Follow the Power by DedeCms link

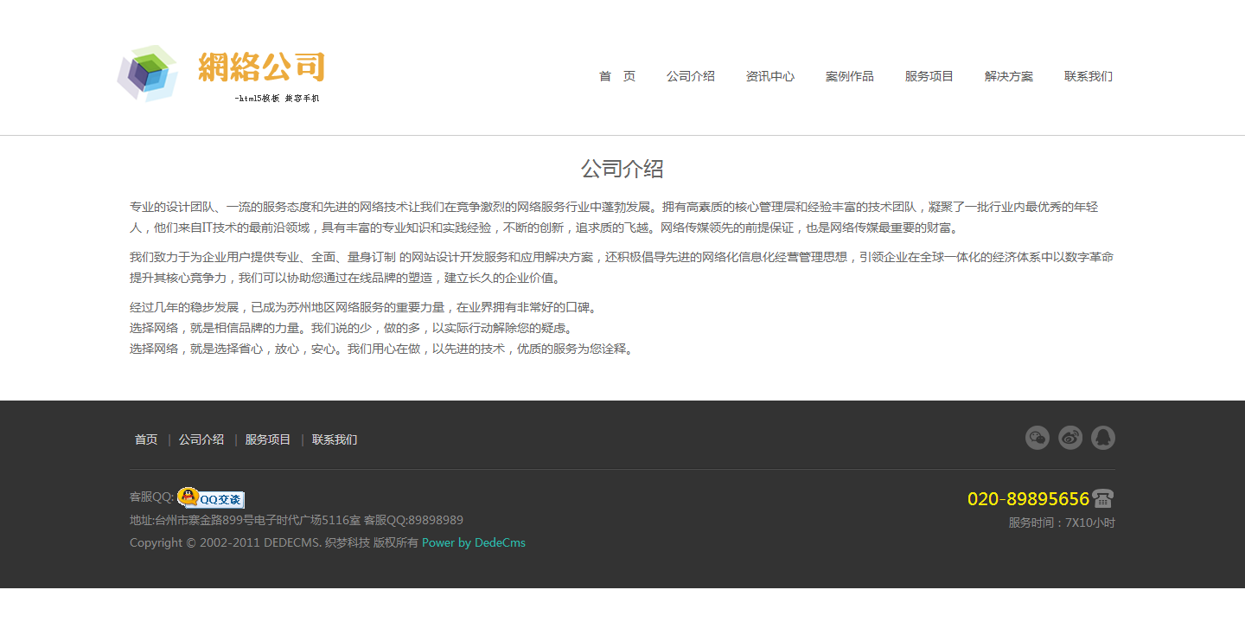click(474, 543)
